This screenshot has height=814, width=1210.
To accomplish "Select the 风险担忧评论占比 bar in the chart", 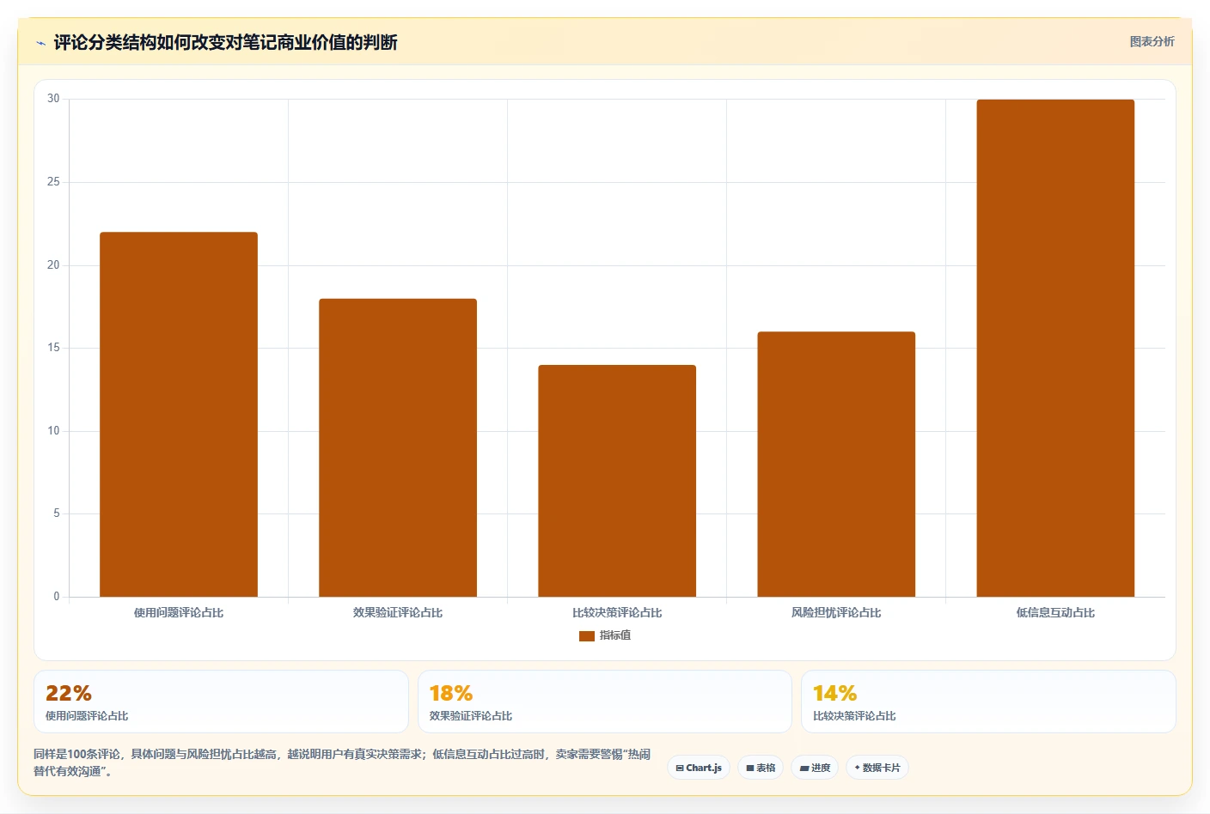I will (x=836, y=465).
